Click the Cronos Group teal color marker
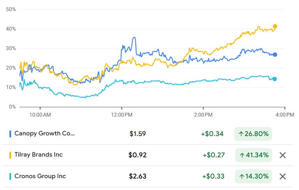The image size is (299, 190). [10, 176]
